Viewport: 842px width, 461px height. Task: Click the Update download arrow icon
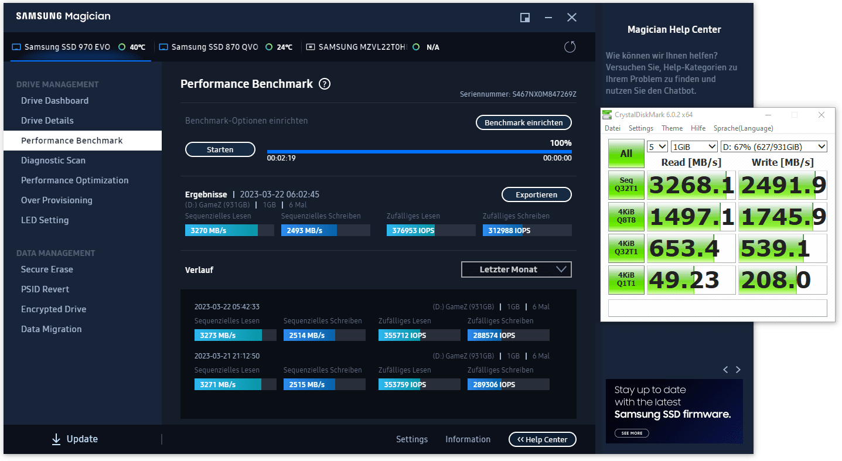click(56, 439)
